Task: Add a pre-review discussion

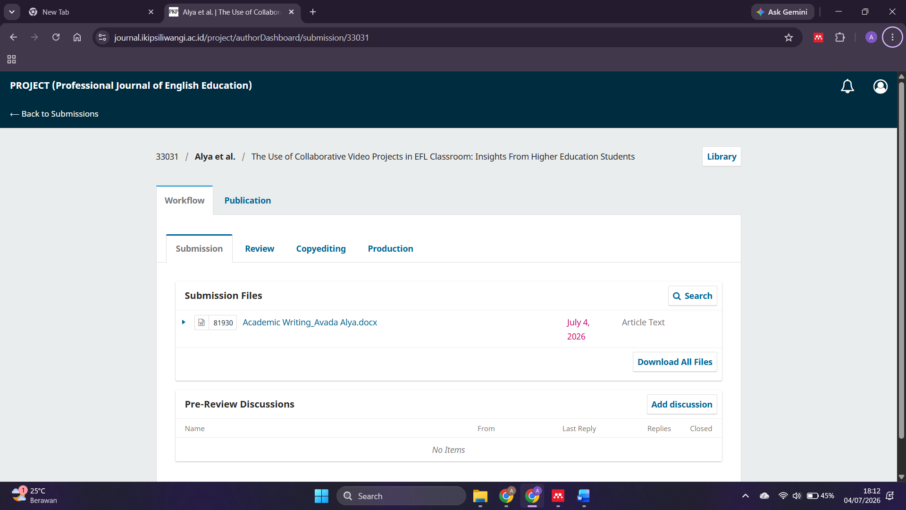Action: tap(682, 404)
